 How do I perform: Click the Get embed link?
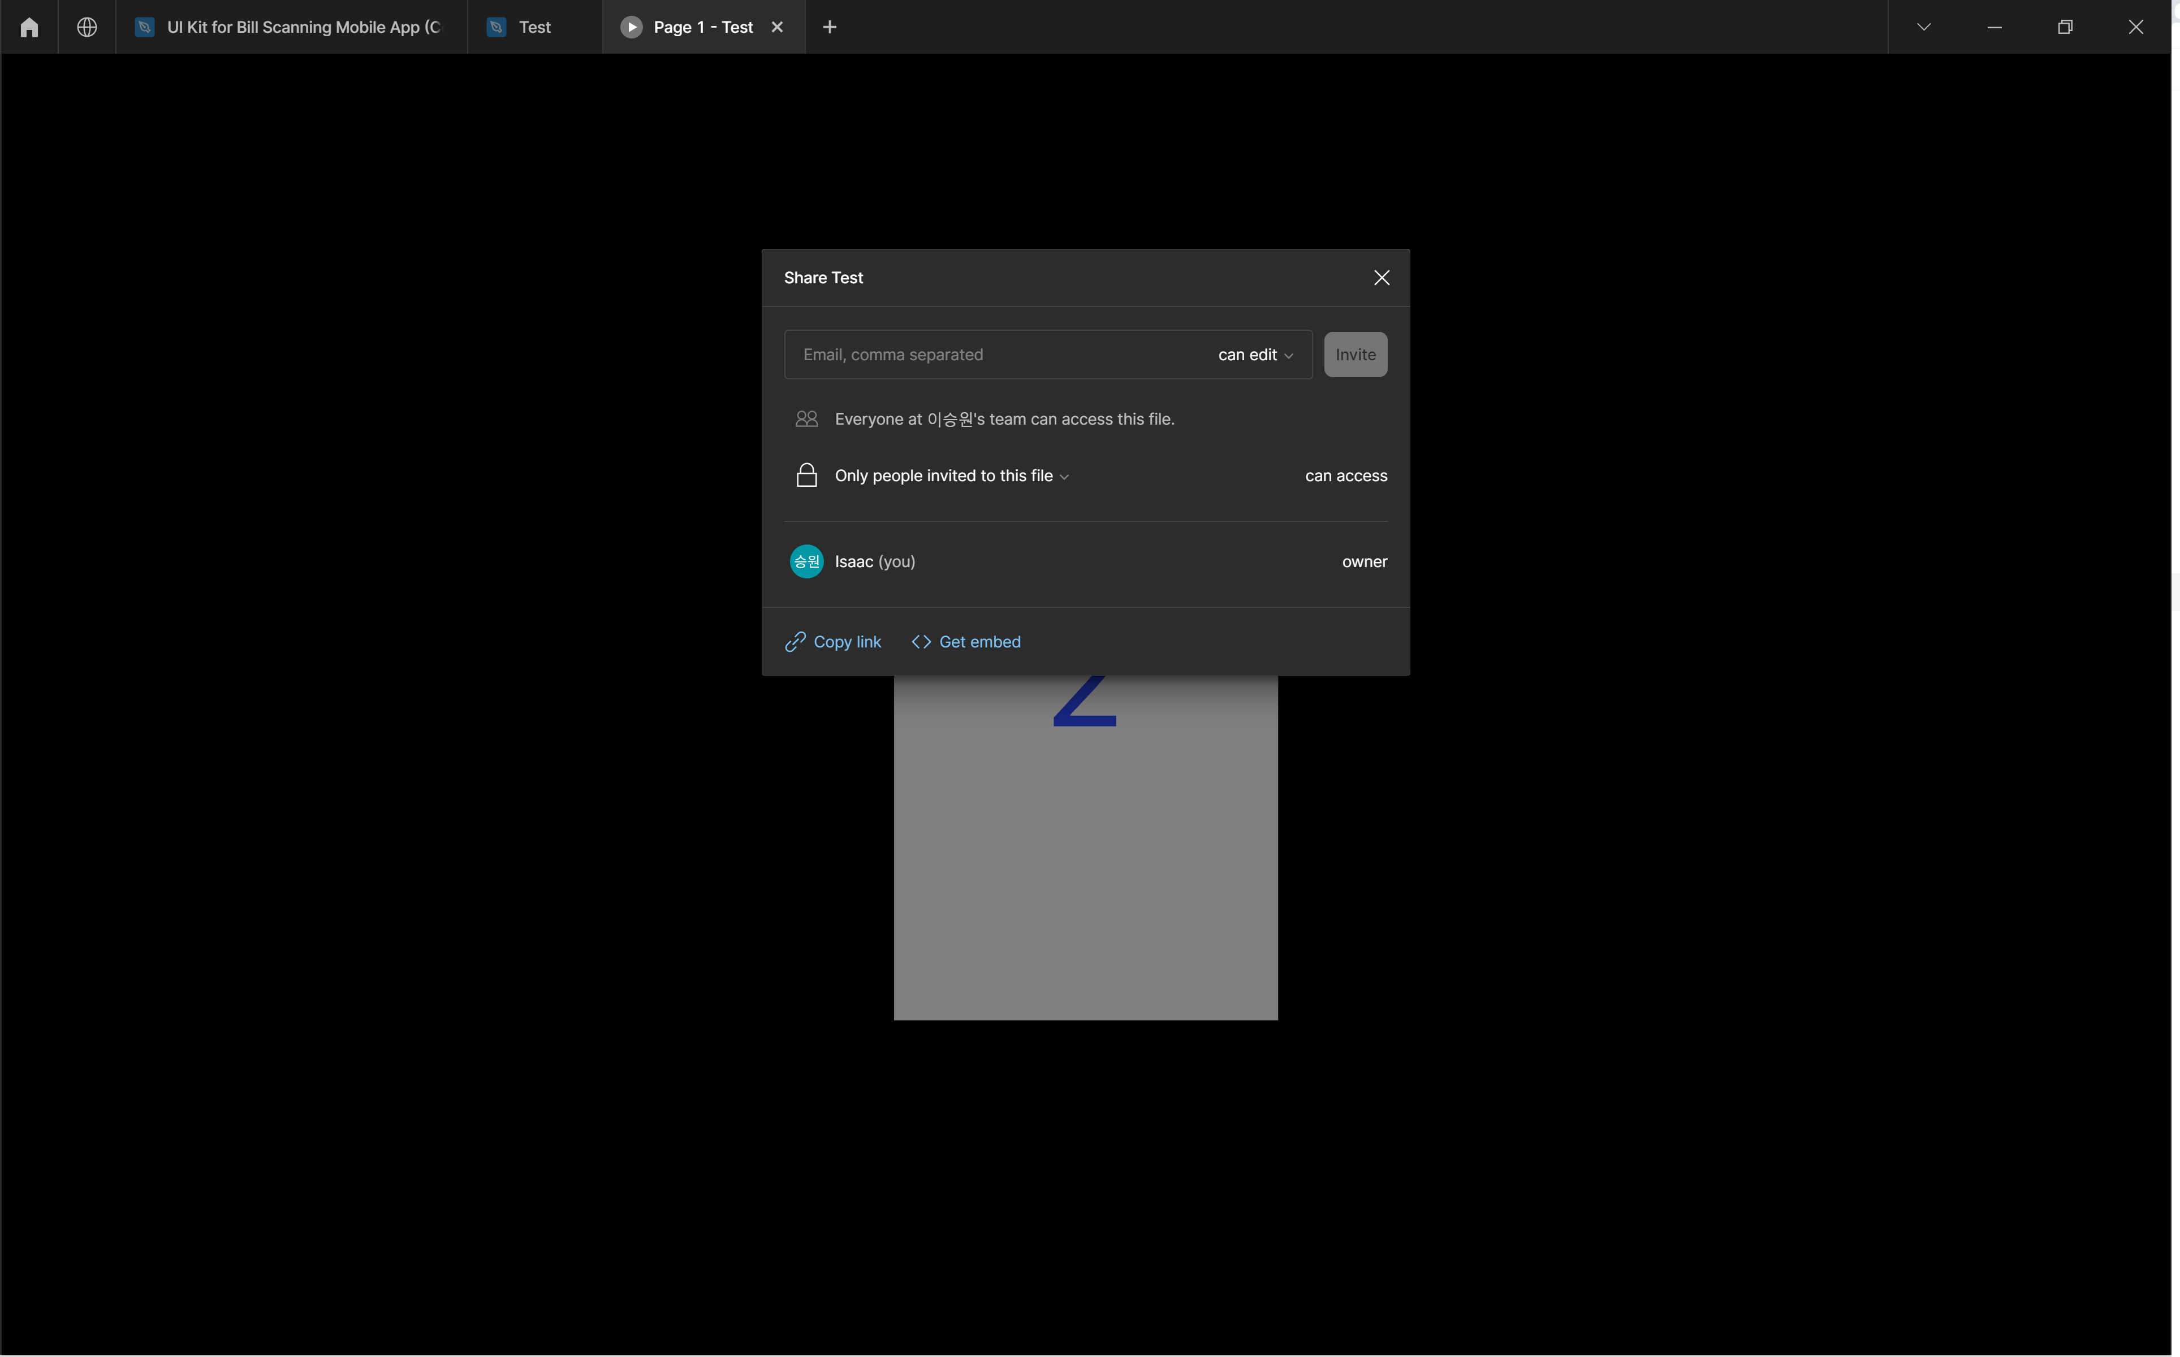click(x=966, y=642)
